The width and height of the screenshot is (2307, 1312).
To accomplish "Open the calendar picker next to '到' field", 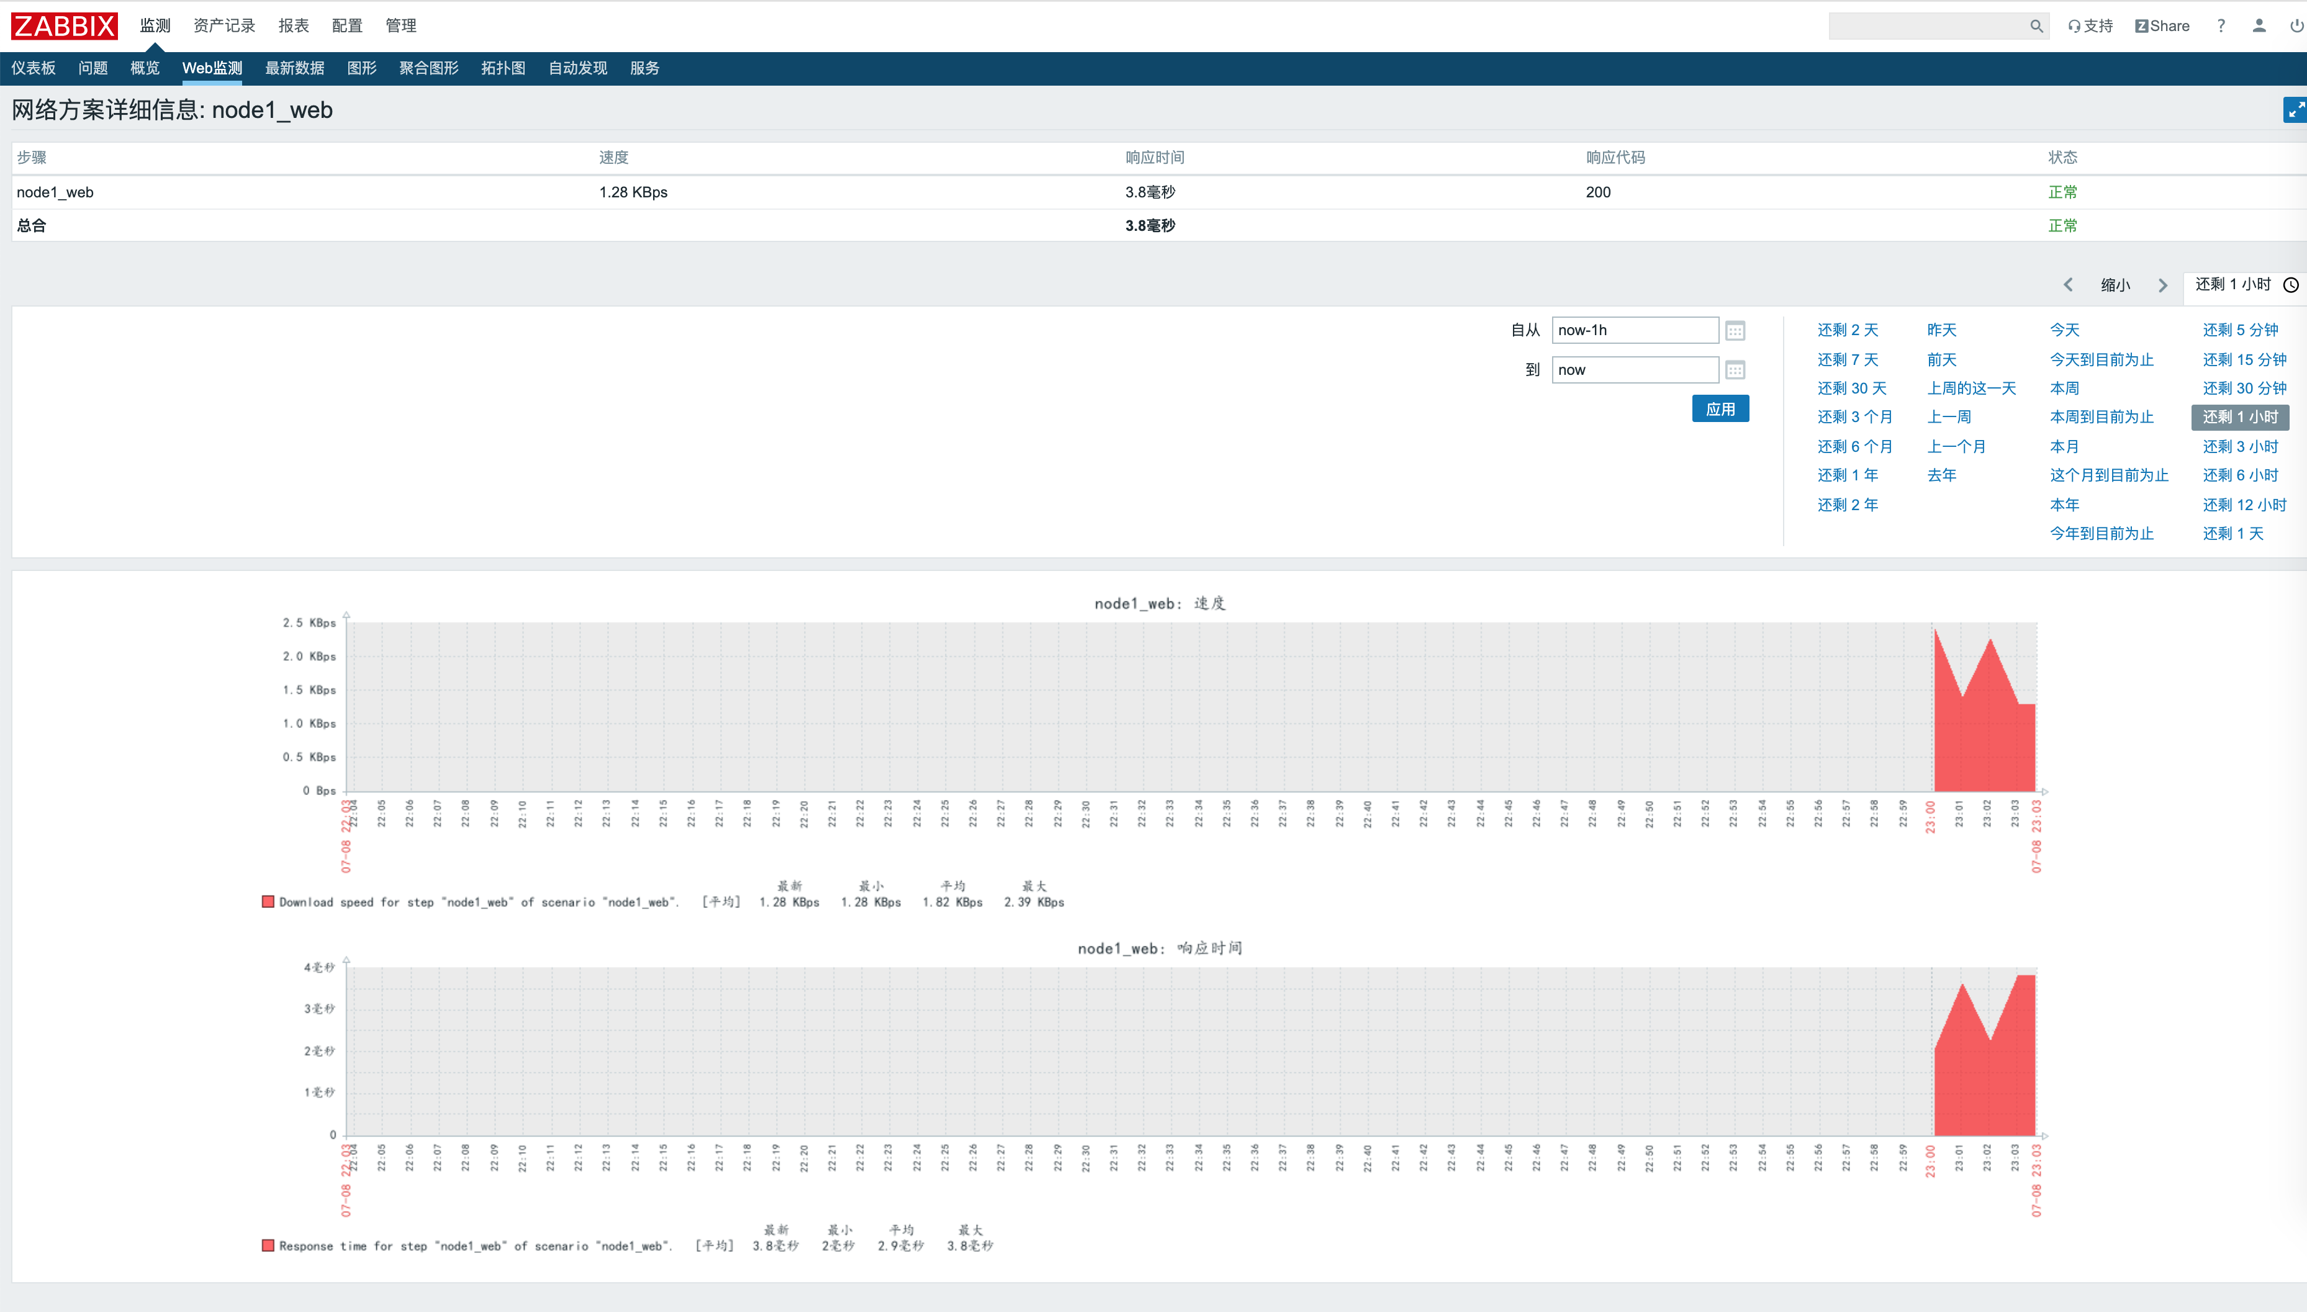I will coord(1735,369).
